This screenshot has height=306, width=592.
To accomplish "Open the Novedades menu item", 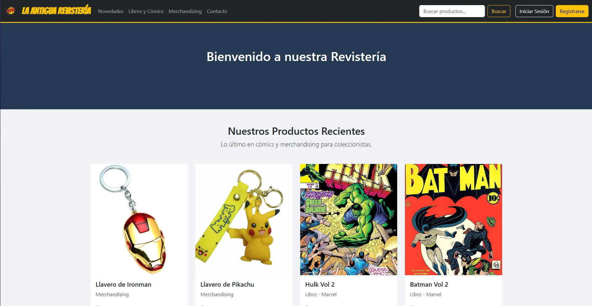I will point(111,11).
